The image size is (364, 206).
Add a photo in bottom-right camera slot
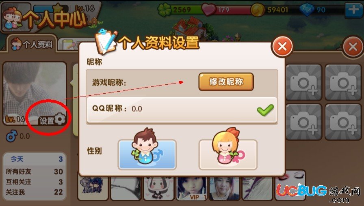click(343, 122)
